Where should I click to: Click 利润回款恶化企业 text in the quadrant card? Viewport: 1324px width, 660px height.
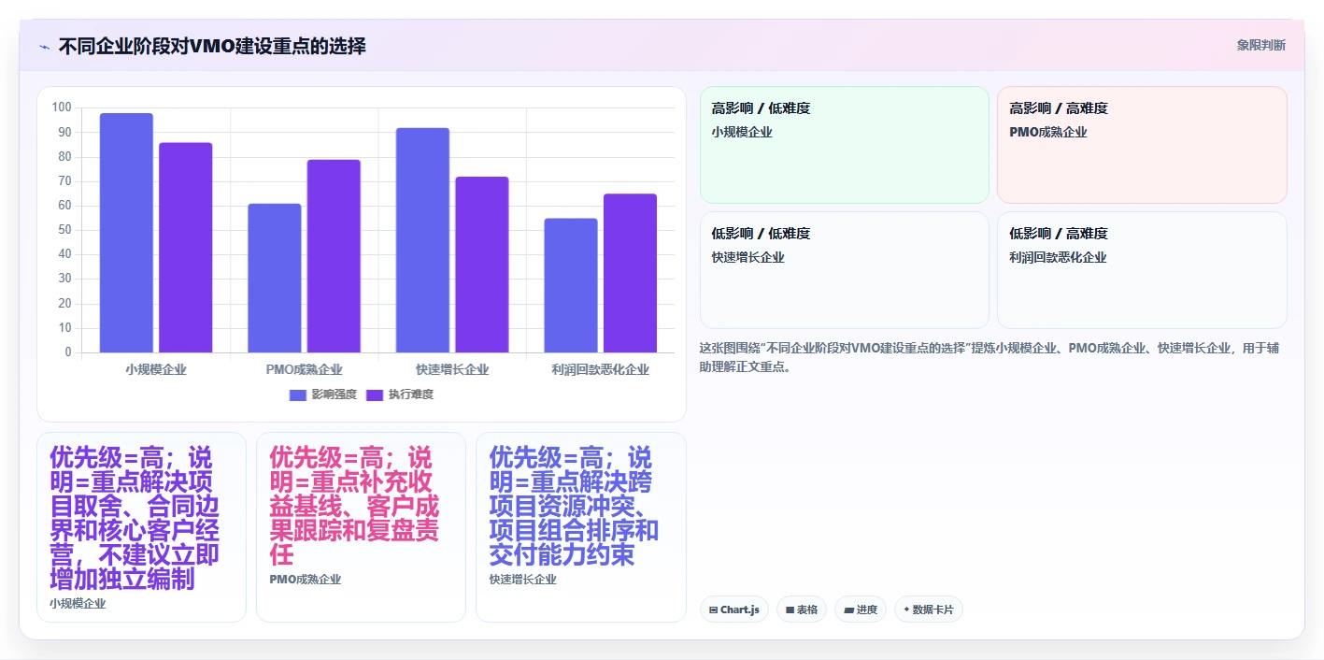click(1058, 257)
